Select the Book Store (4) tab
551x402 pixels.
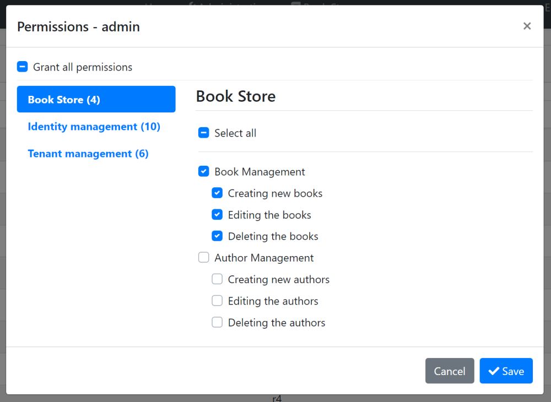click(x=96, y=99)
